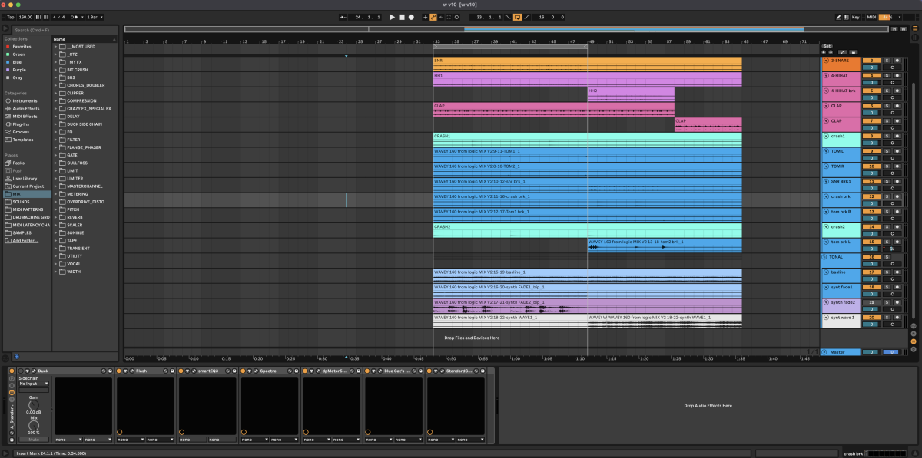The image size is (922, 458).
Task: Click the 160.00 tempo field
Action: point(25,16)
